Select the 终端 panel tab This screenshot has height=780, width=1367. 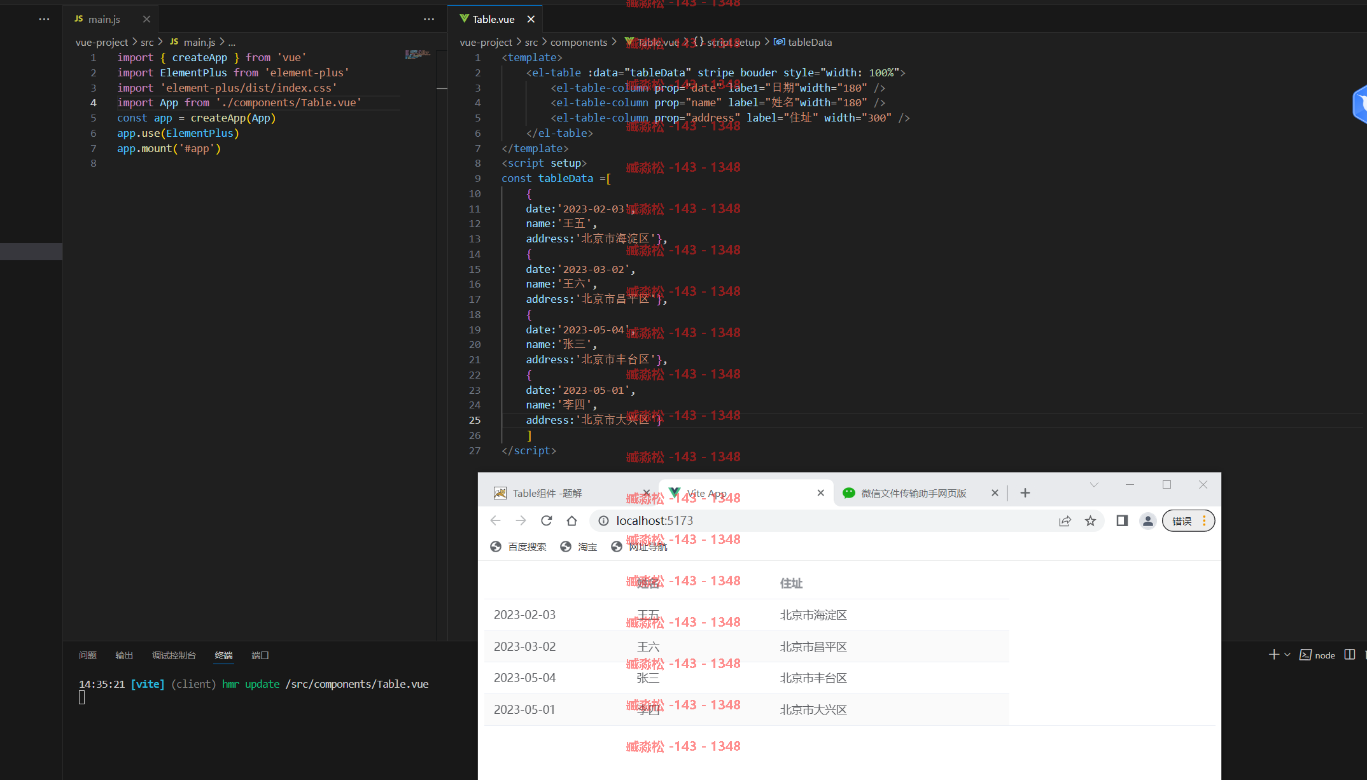click(x=224, y=655)
